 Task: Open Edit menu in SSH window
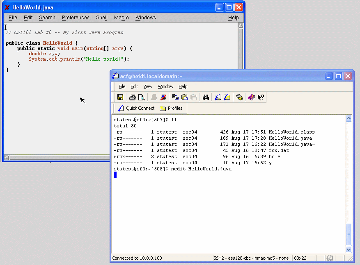(134, 86)
